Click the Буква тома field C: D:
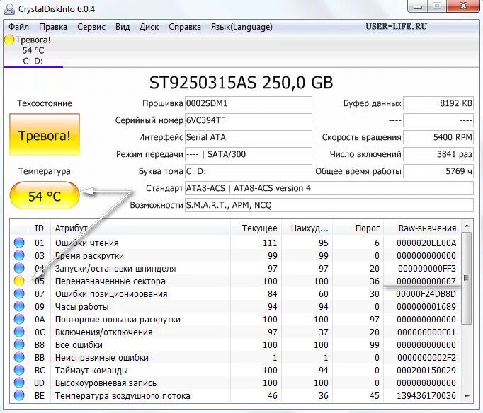483x413 pixels. [249, 171]
